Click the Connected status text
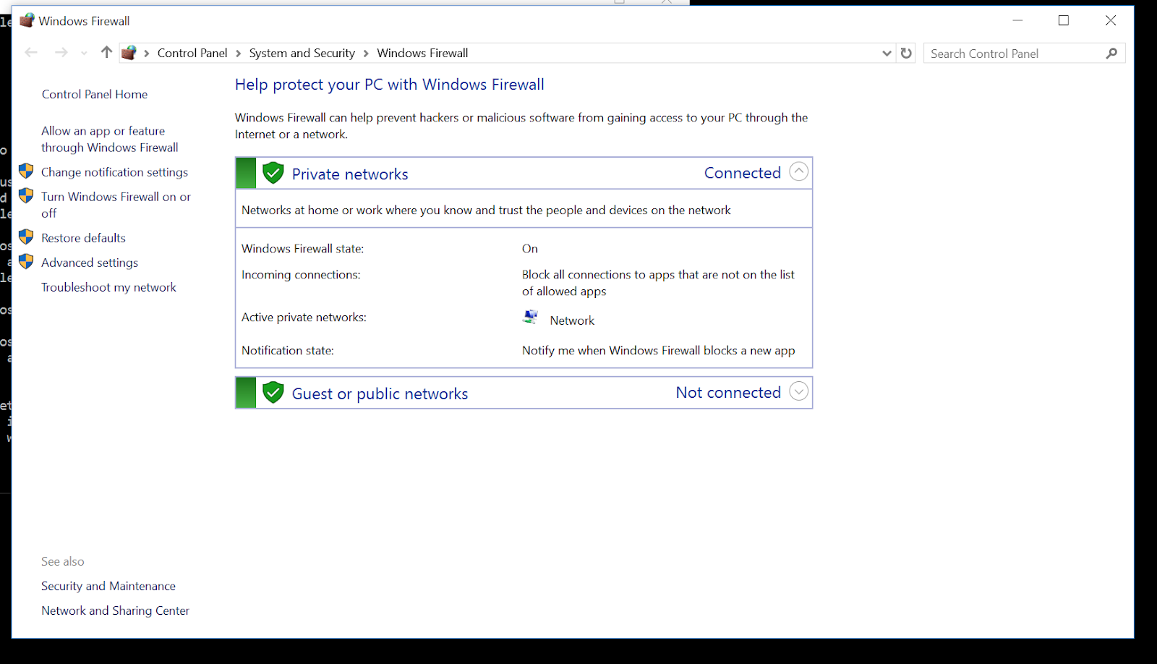1157x664 pixels. (743, 173)
